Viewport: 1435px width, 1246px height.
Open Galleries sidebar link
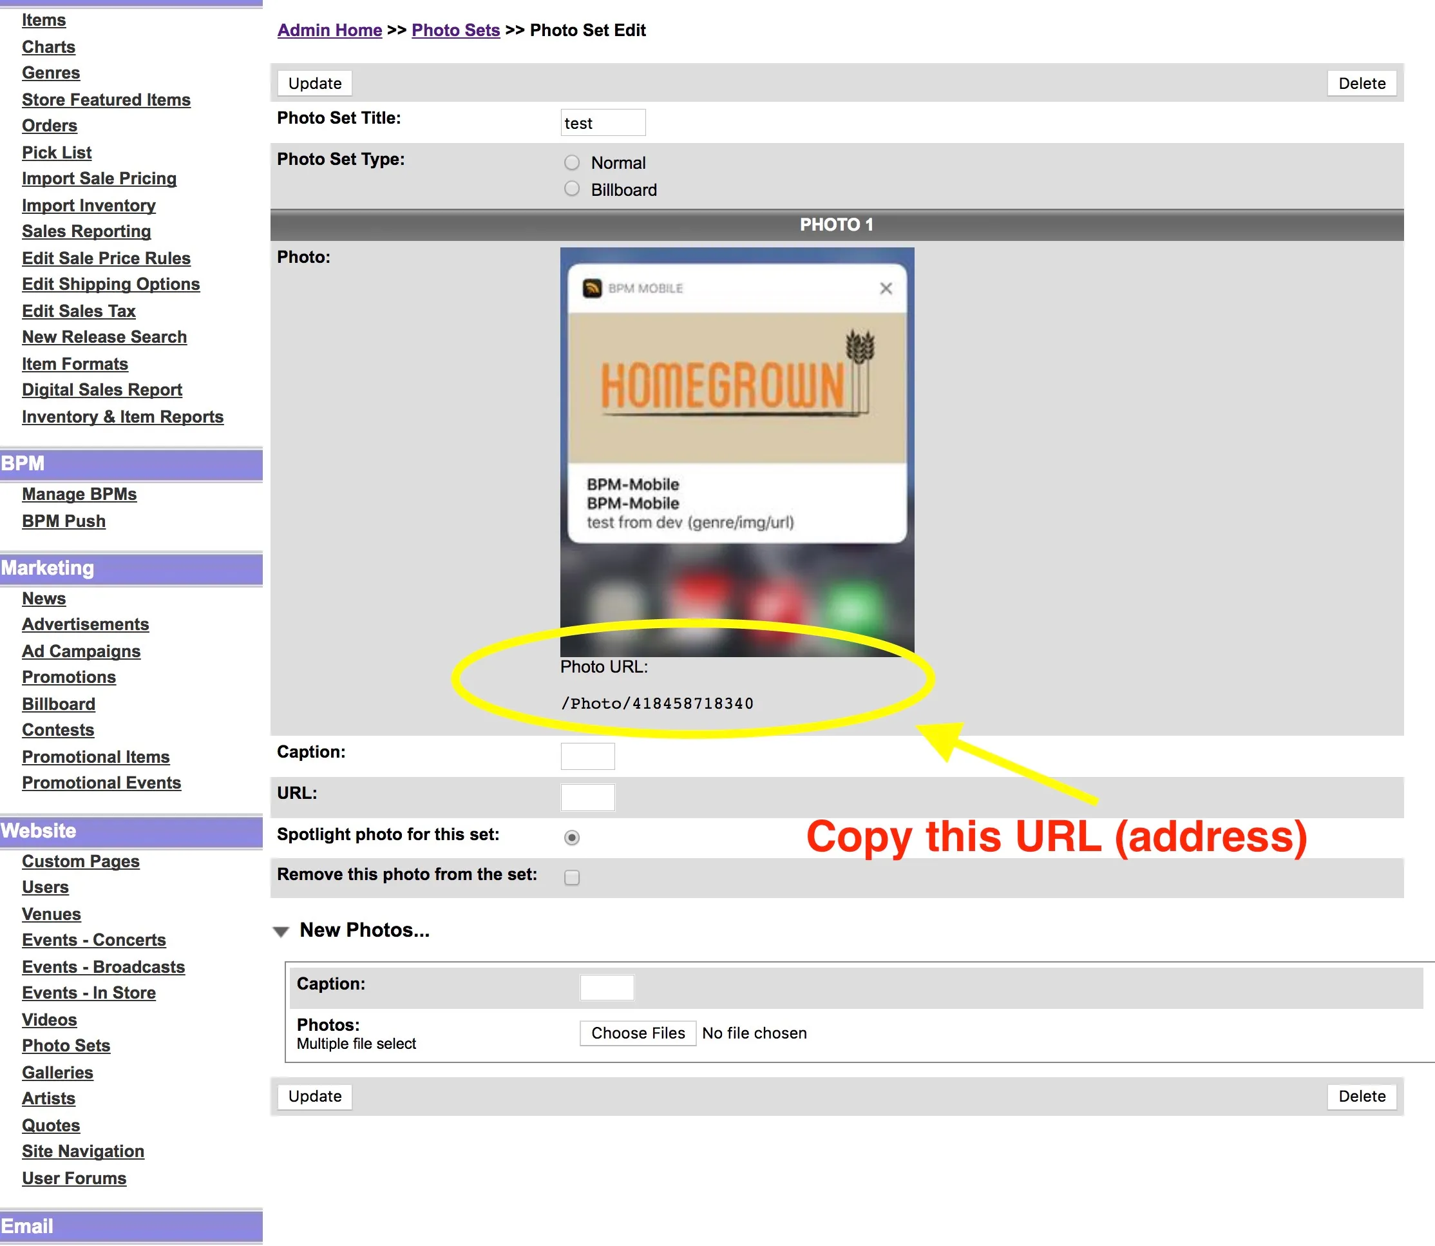click(x=58, y=1073)
